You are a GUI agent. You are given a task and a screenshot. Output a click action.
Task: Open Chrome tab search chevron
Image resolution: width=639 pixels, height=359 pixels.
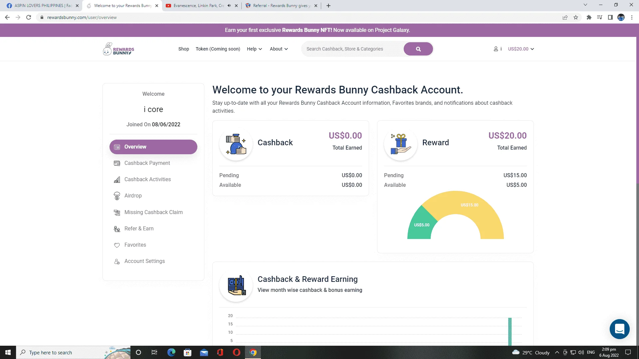click(585, 5)
